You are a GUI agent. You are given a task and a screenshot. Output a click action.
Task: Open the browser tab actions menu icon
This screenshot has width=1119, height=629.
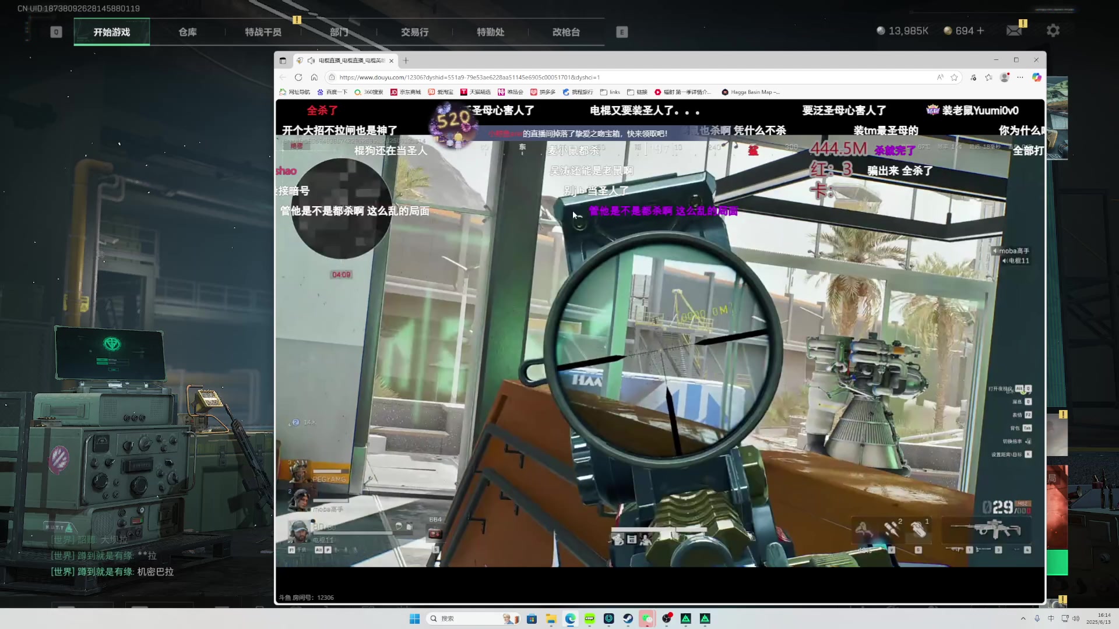tap(283, 61)
